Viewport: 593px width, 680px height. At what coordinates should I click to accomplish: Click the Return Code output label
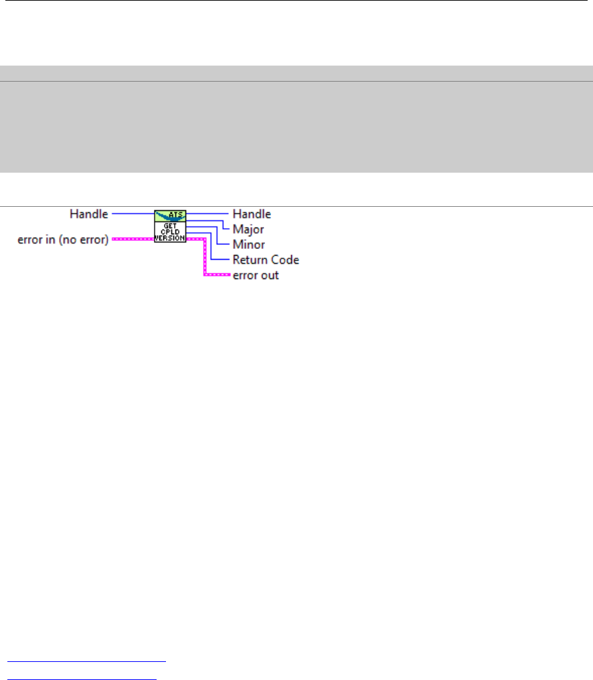[266, 260]
